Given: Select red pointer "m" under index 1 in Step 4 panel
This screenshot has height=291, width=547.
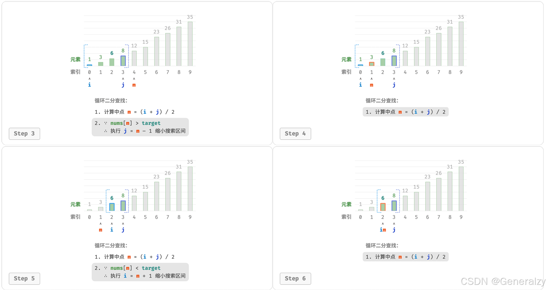Looking at the screenshot, I should pyautogui.click(x=372, y=85).
